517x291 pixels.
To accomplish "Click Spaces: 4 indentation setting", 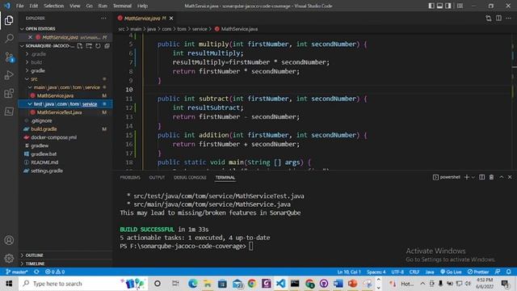I will (376, 272).
